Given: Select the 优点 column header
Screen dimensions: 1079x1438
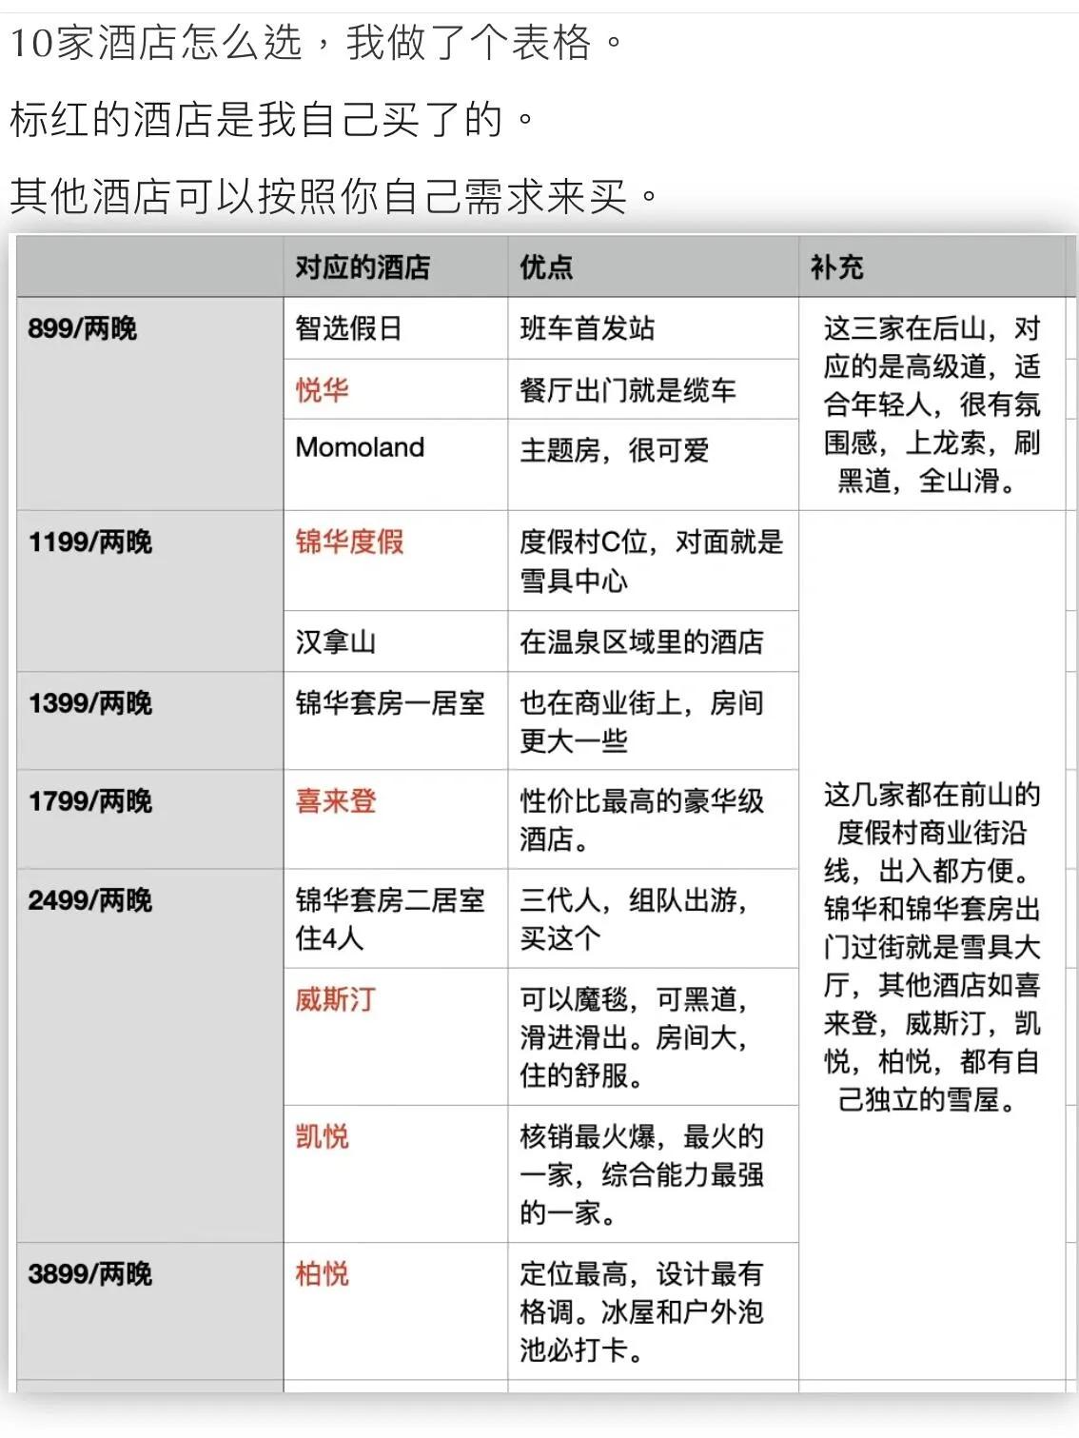Looking at the screenshot, I should [x=546, y=267].
